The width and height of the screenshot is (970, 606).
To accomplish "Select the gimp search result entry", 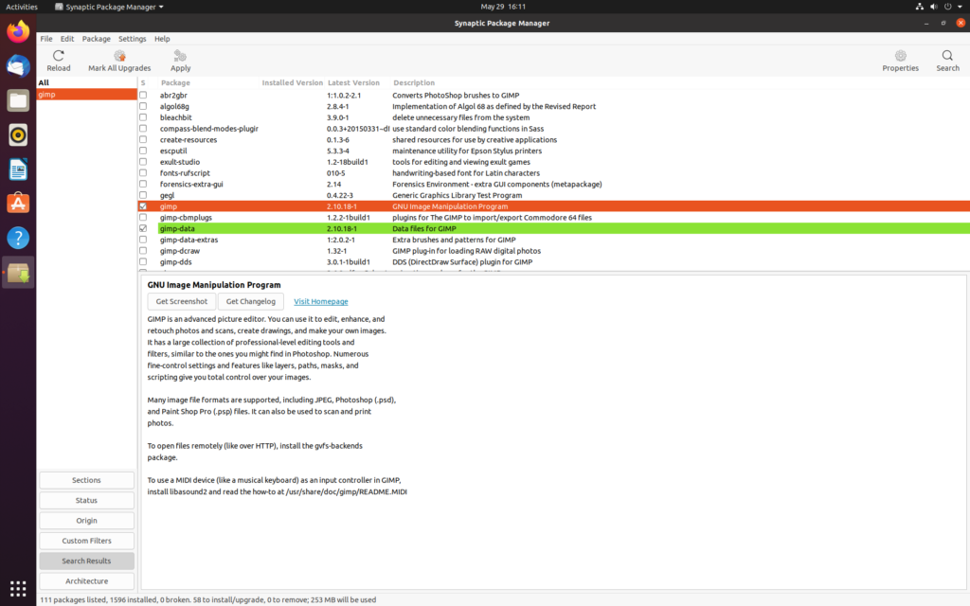I will click(86, 95).
